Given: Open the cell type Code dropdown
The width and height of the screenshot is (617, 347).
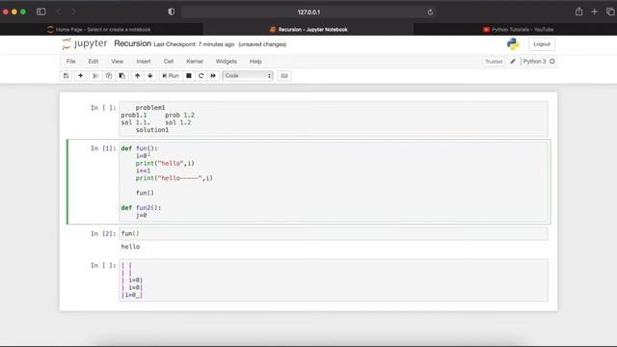Looking at the screenshot, I should (248, 75).
